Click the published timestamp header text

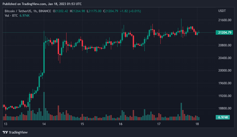click(x=42, y=4)
